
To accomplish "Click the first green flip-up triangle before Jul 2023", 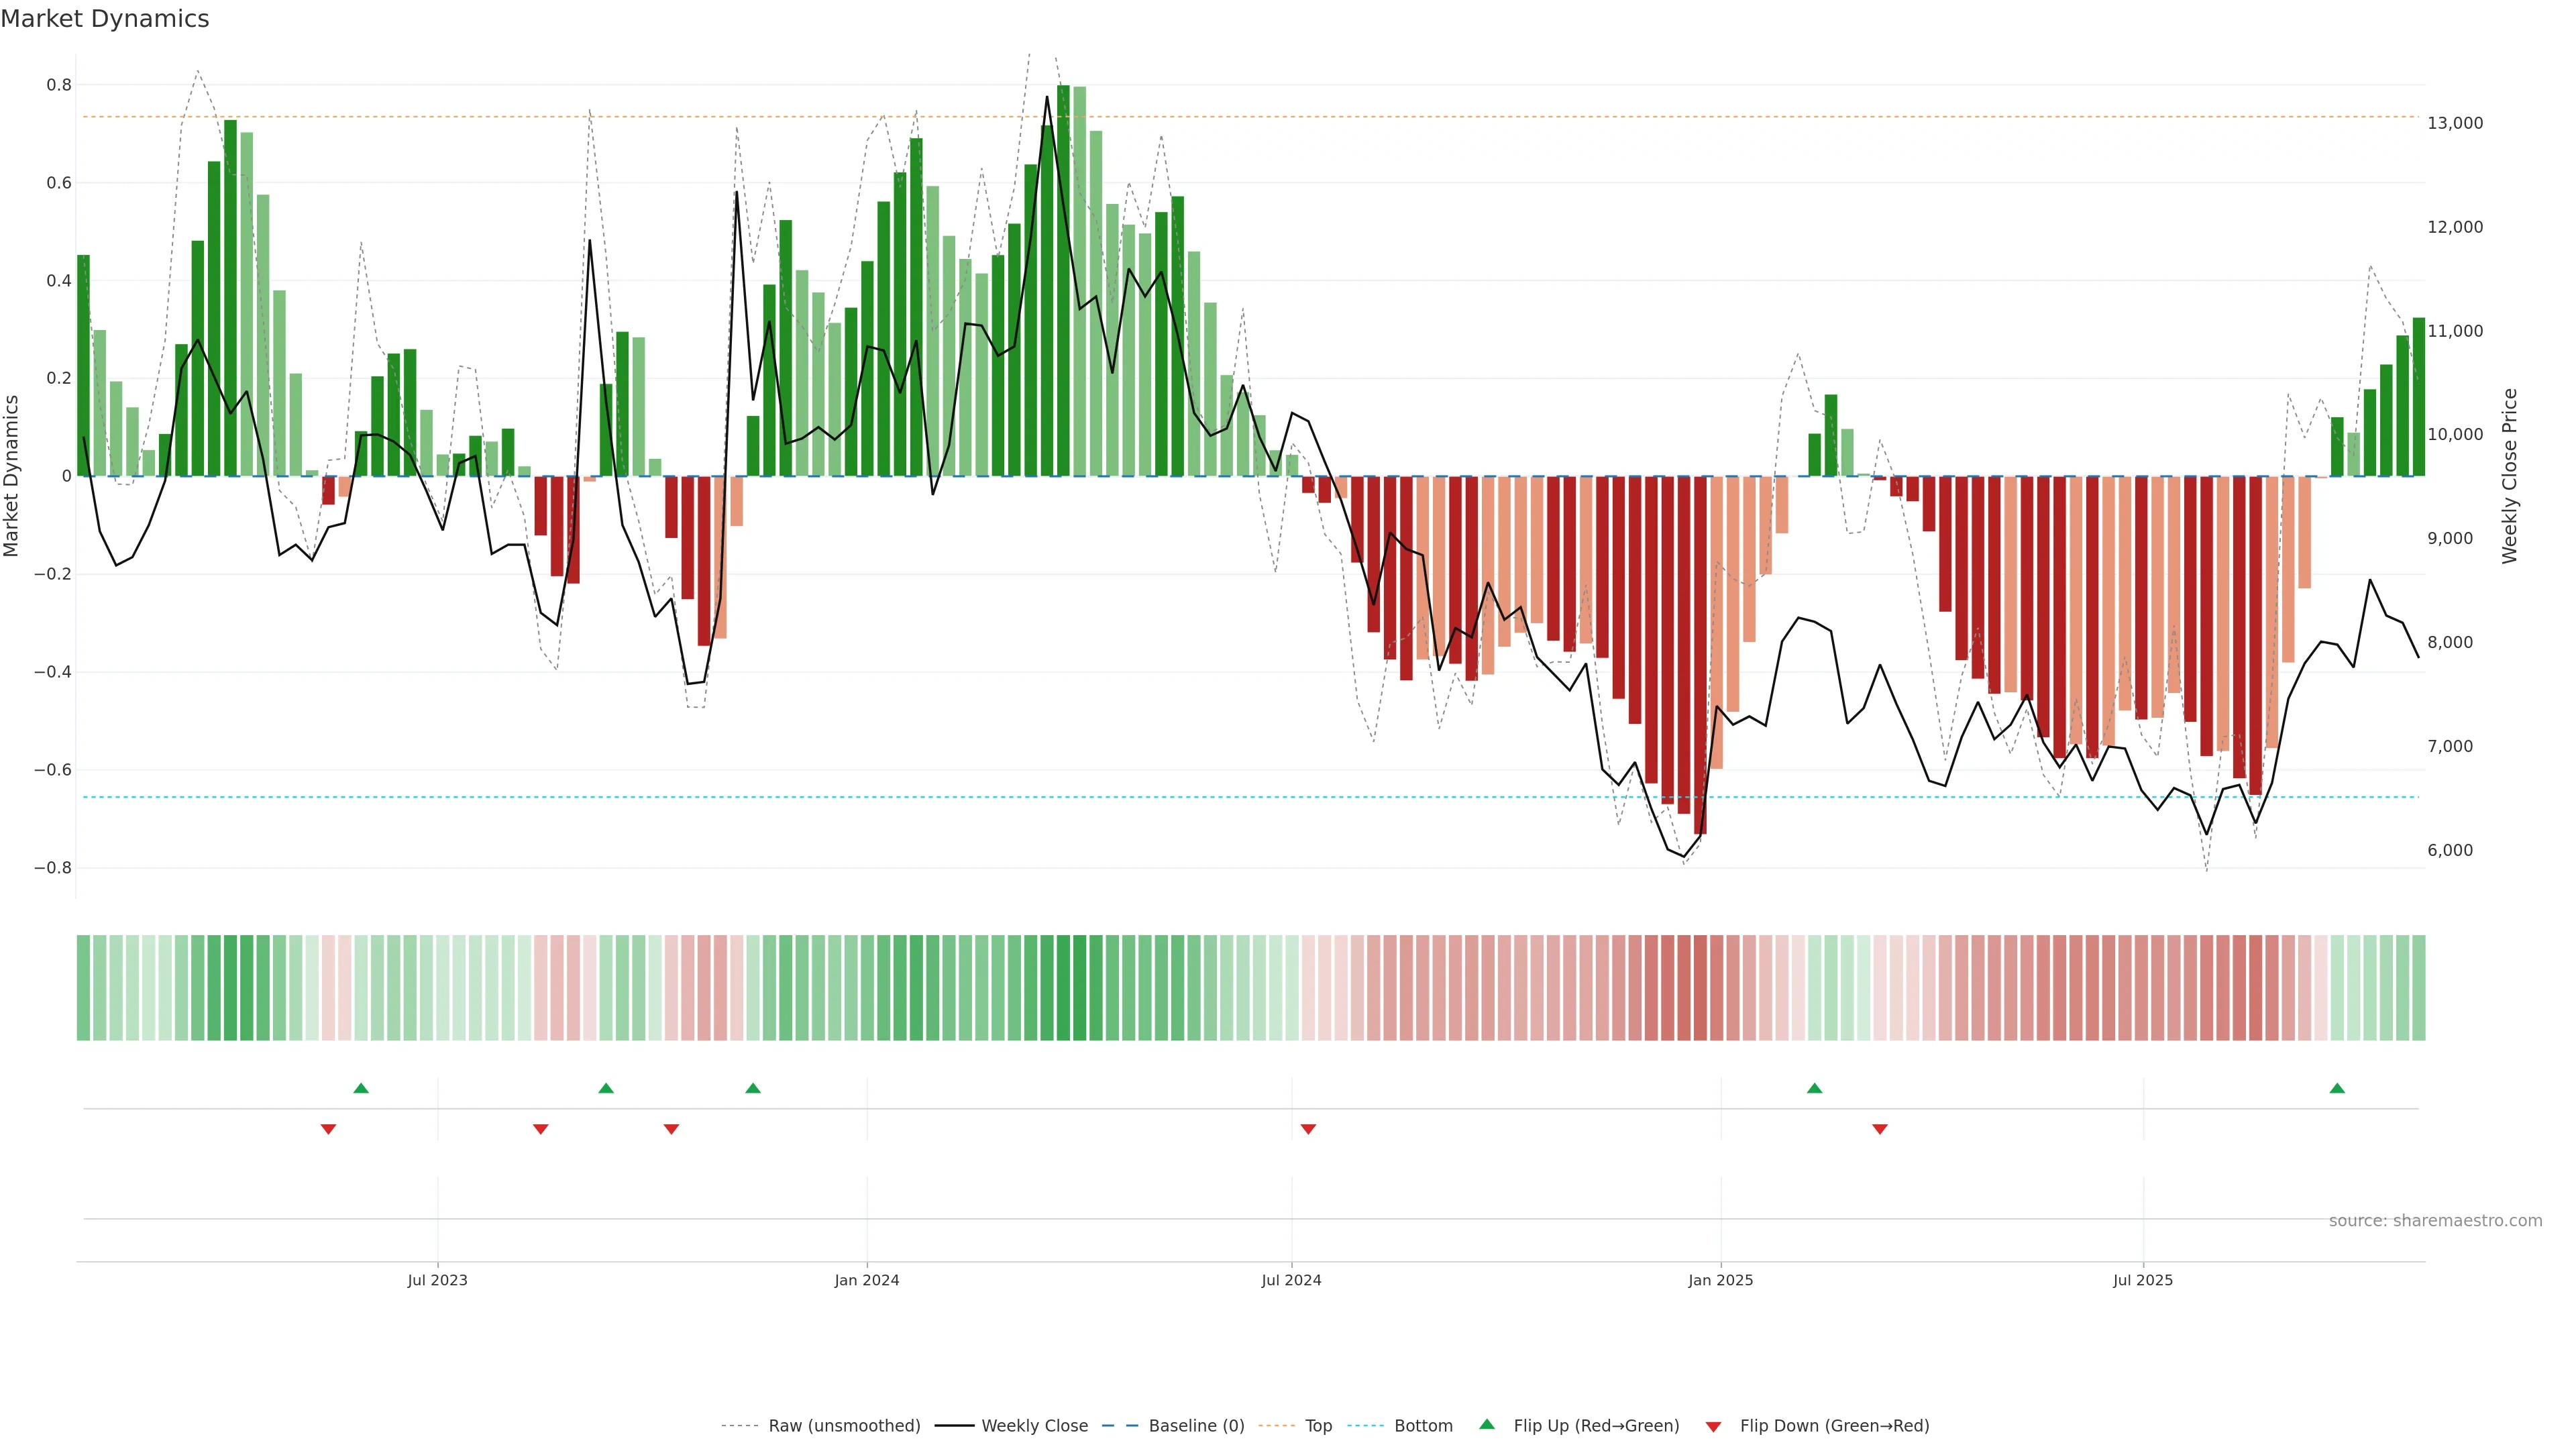I will tap(361, 1088).
